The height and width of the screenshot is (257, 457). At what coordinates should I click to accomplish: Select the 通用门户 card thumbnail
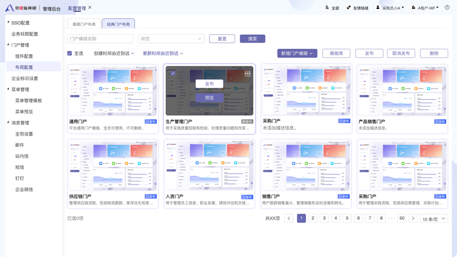click(x=113, y=91)
